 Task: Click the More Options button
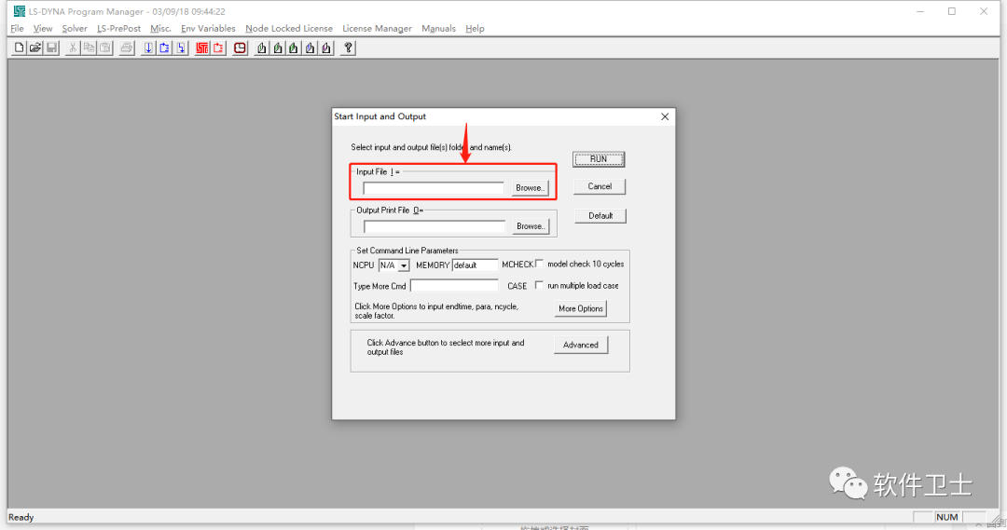click(581, 308)
